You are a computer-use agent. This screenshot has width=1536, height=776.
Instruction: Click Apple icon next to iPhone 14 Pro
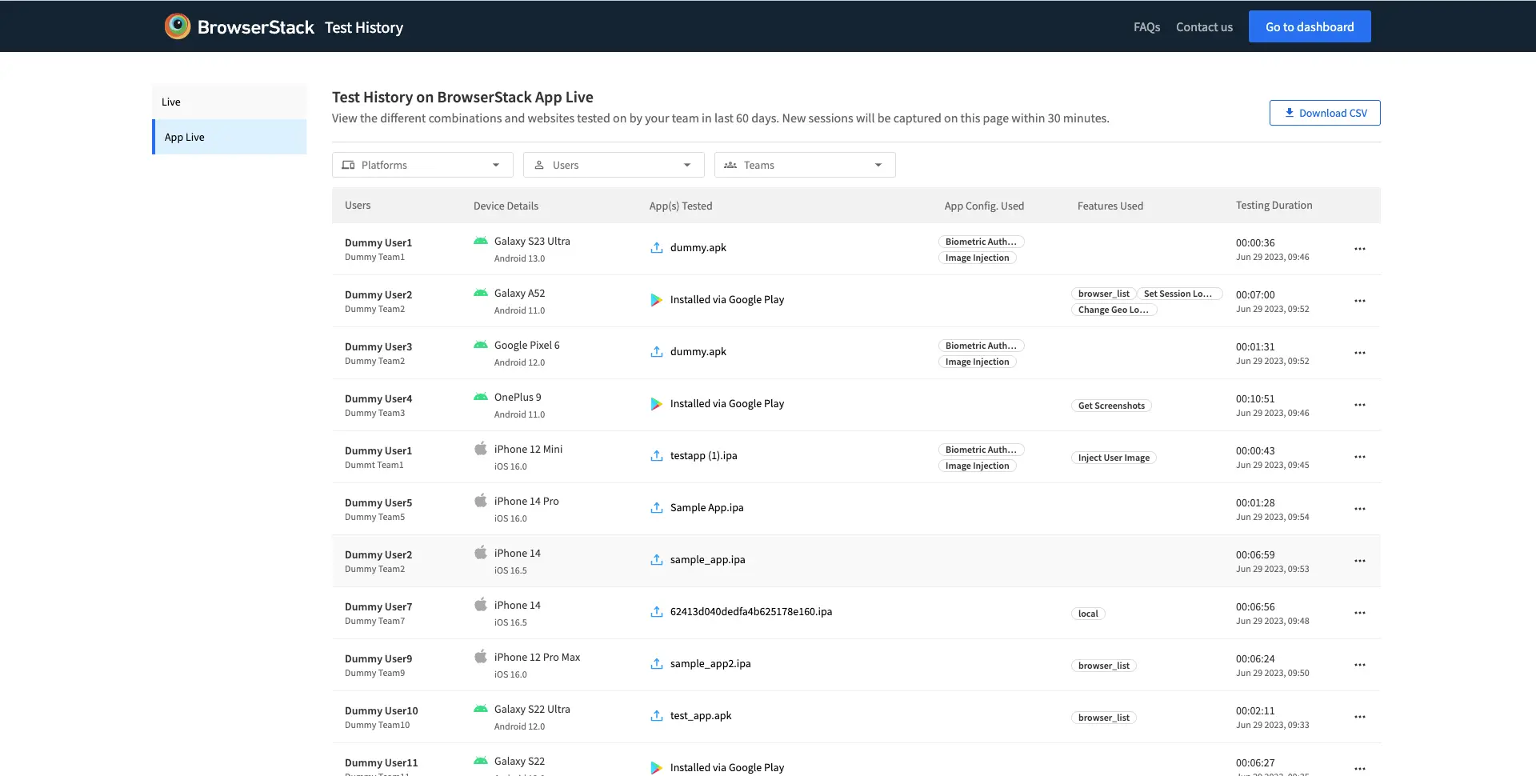[x=481, y=501]
